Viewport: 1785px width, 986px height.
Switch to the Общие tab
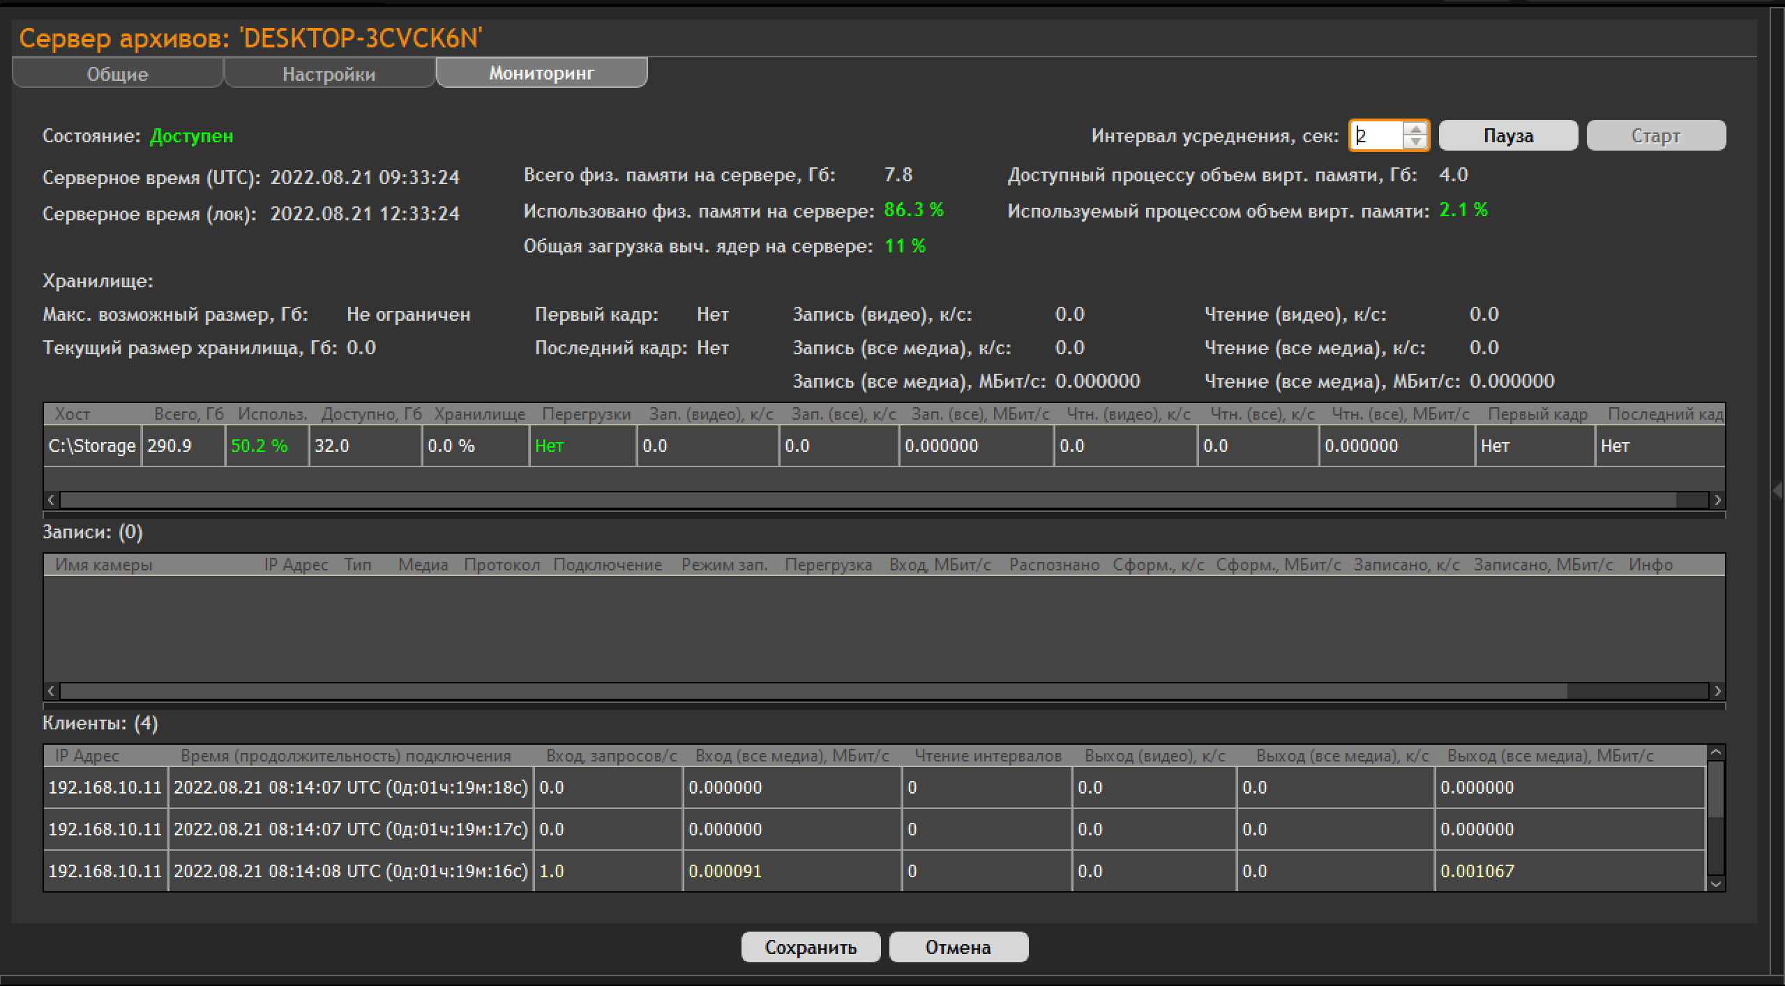pos(117,73)
